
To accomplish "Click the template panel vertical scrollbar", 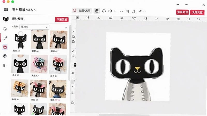I will [x=70, y=53].
